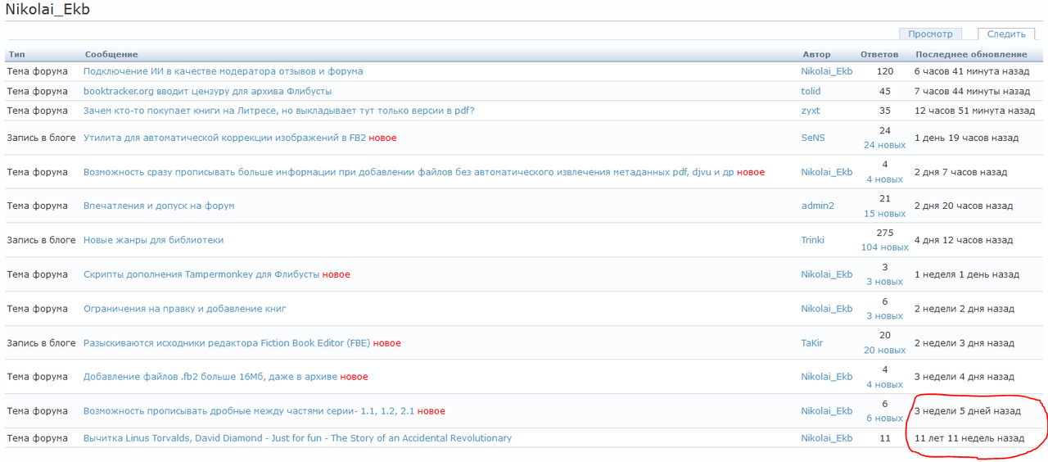1048x462 pixels.
Task: Select text '1 неделя 1 день назад'
Action: pos(967,274)
